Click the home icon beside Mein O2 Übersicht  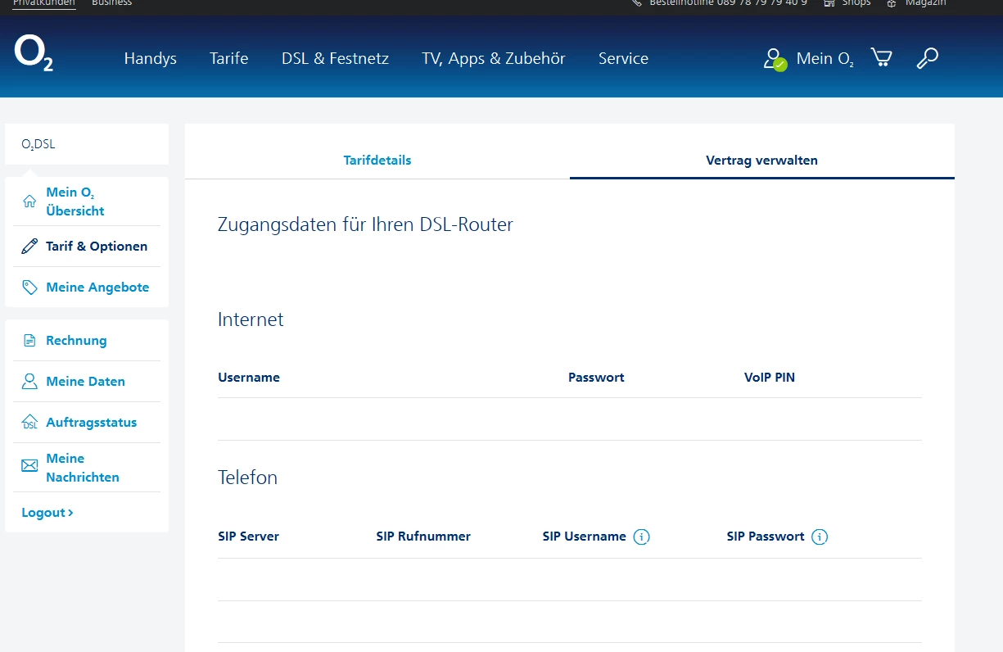coord(29,201)
